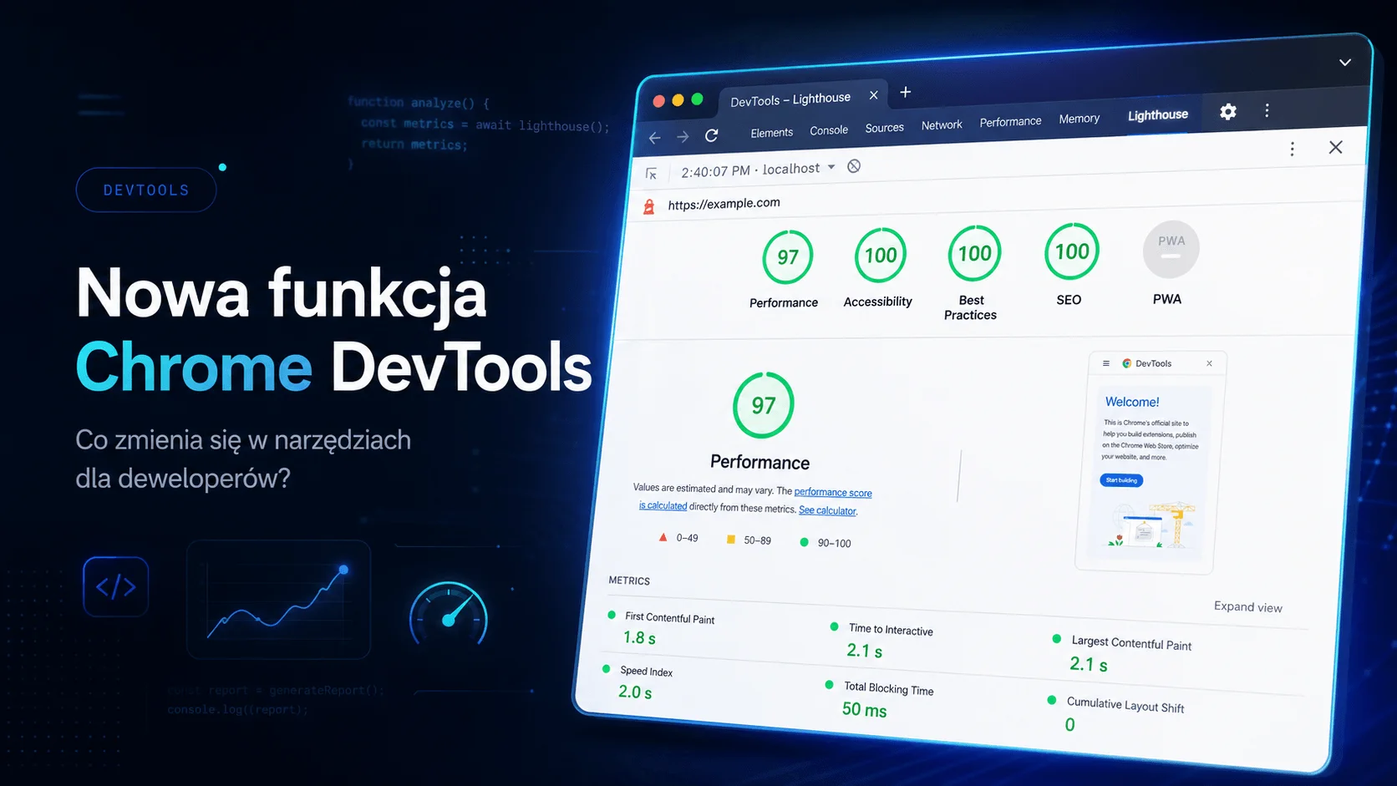The height and width of the screenshot is (786, 1397).
Task: Click the speedometer gauge icon
Action: [449, 615]
